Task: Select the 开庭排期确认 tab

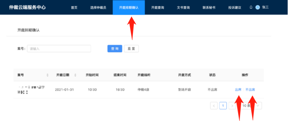Action: (129, 7)
